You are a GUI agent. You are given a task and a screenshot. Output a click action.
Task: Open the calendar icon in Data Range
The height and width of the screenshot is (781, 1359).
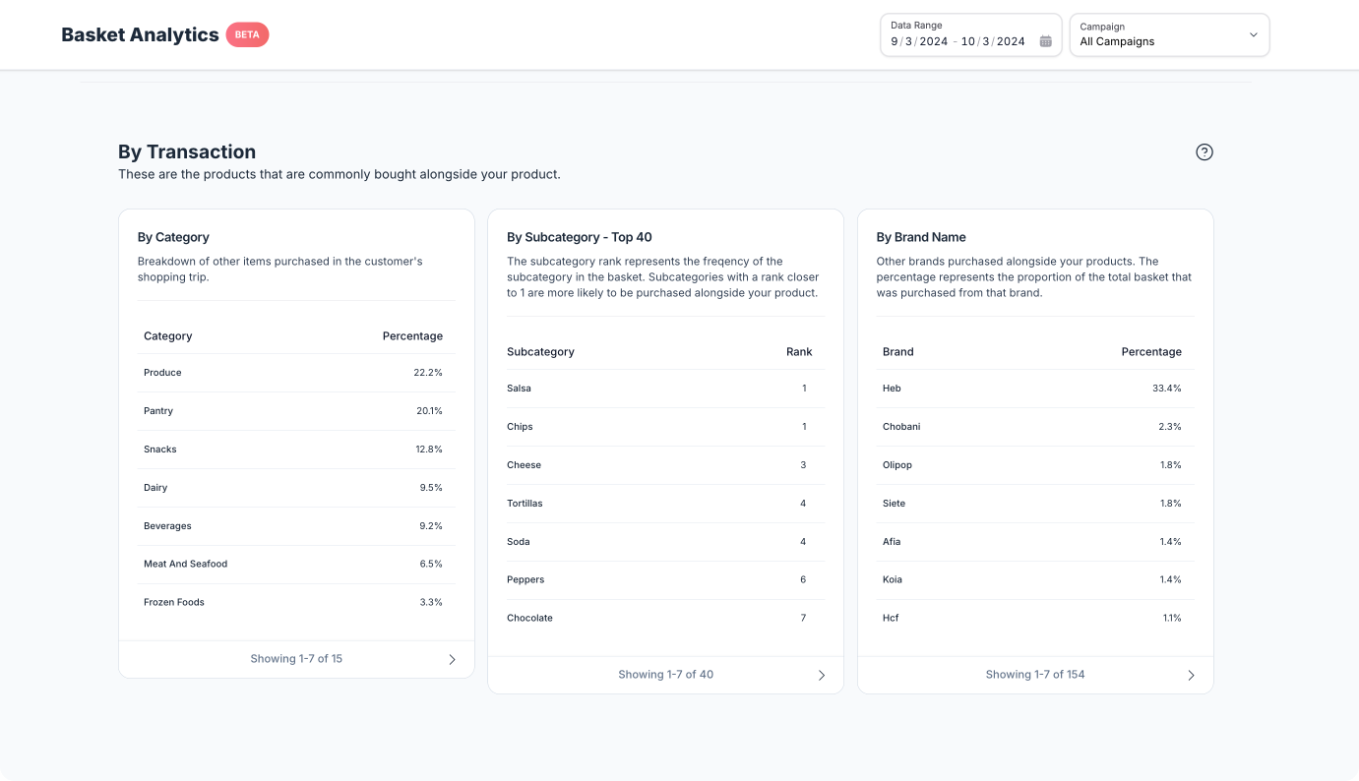[1046, 41]
